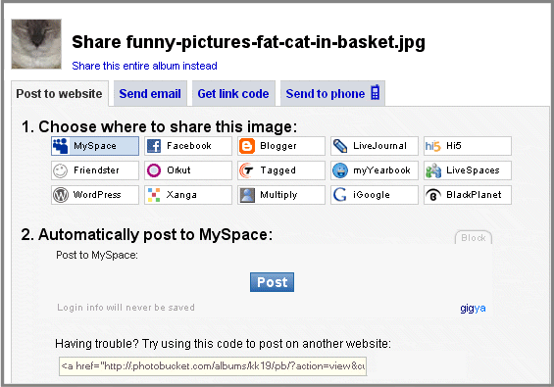Image resolution: width=554 pixels, height=387 pixels.
Task: Click the 'Post to MySpace:' label
Action: click(97, 255)
